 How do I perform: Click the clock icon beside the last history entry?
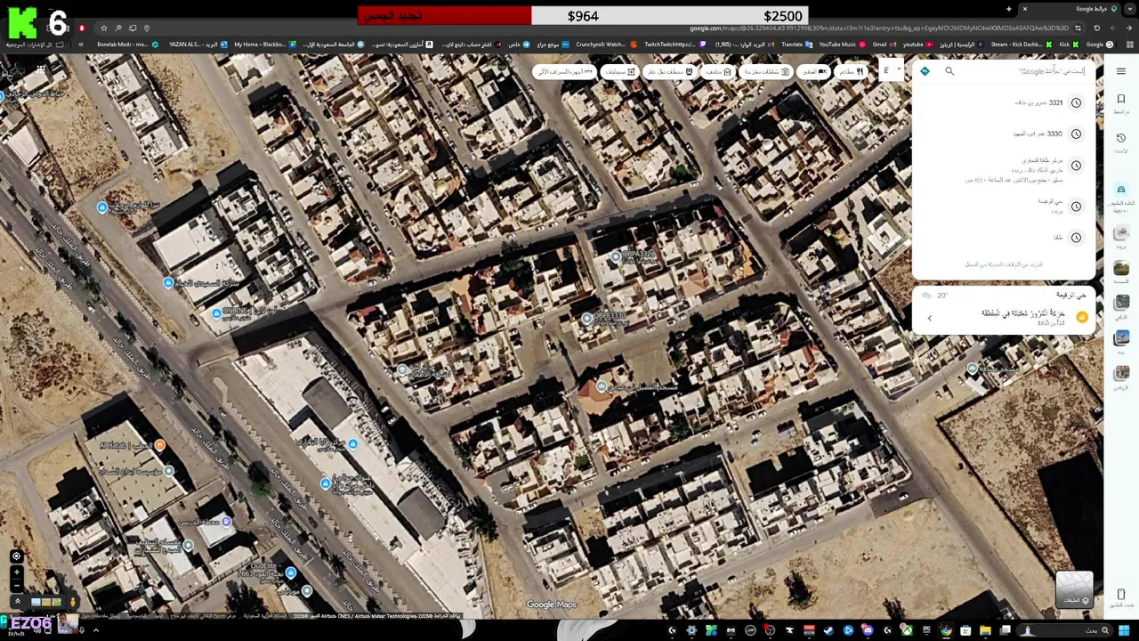pyautogui.click(x=1076, y=238)
